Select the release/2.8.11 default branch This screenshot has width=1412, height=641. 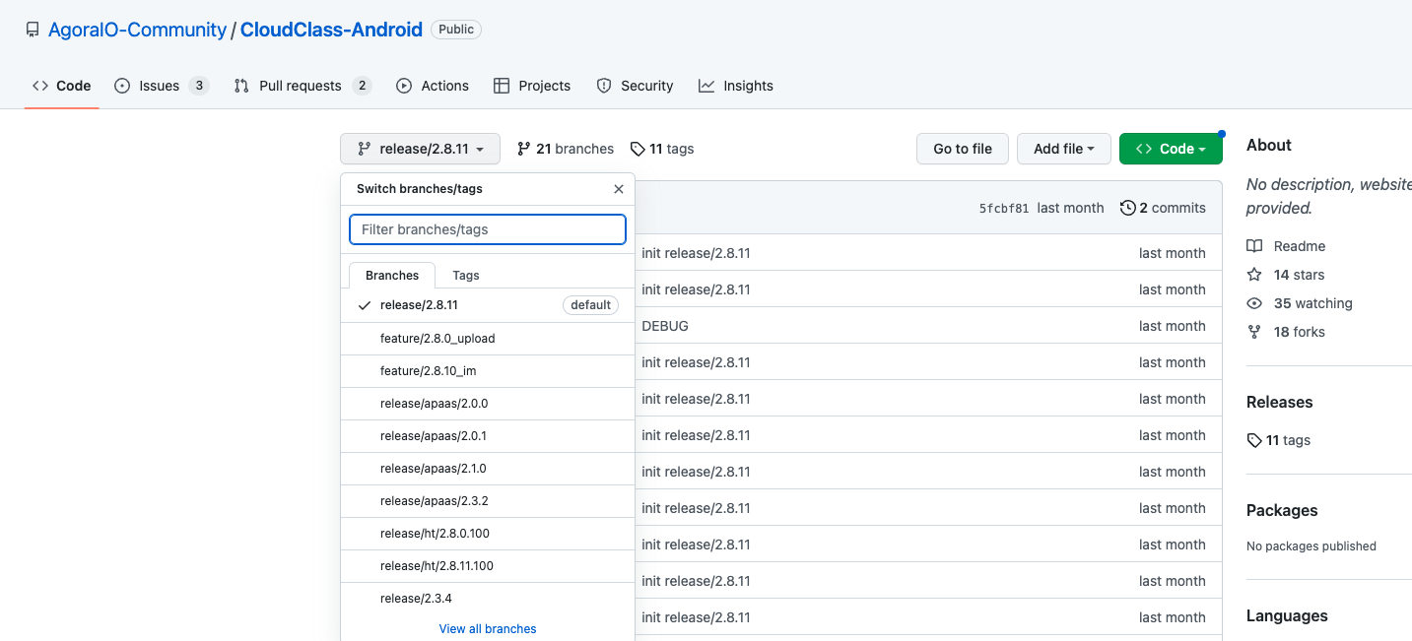pyautogui.click(x=488, y=305)
